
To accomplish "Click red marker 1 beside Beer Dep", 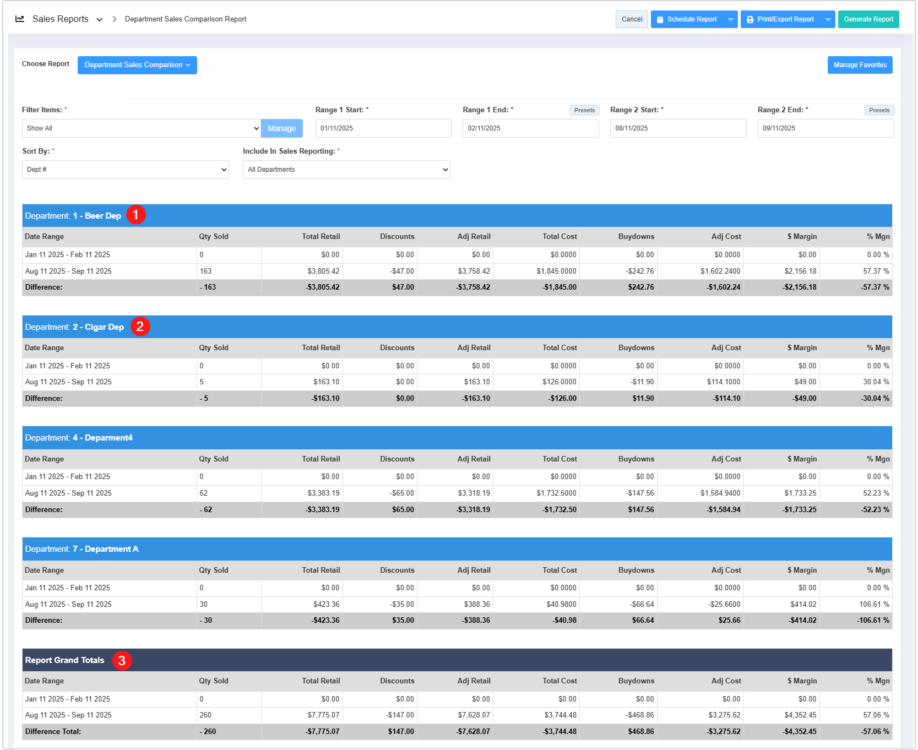I will [x=136, y=215].
